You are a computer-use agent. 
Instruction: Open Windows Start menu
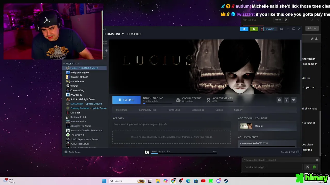pyautogui.click(x=104, y=181)
